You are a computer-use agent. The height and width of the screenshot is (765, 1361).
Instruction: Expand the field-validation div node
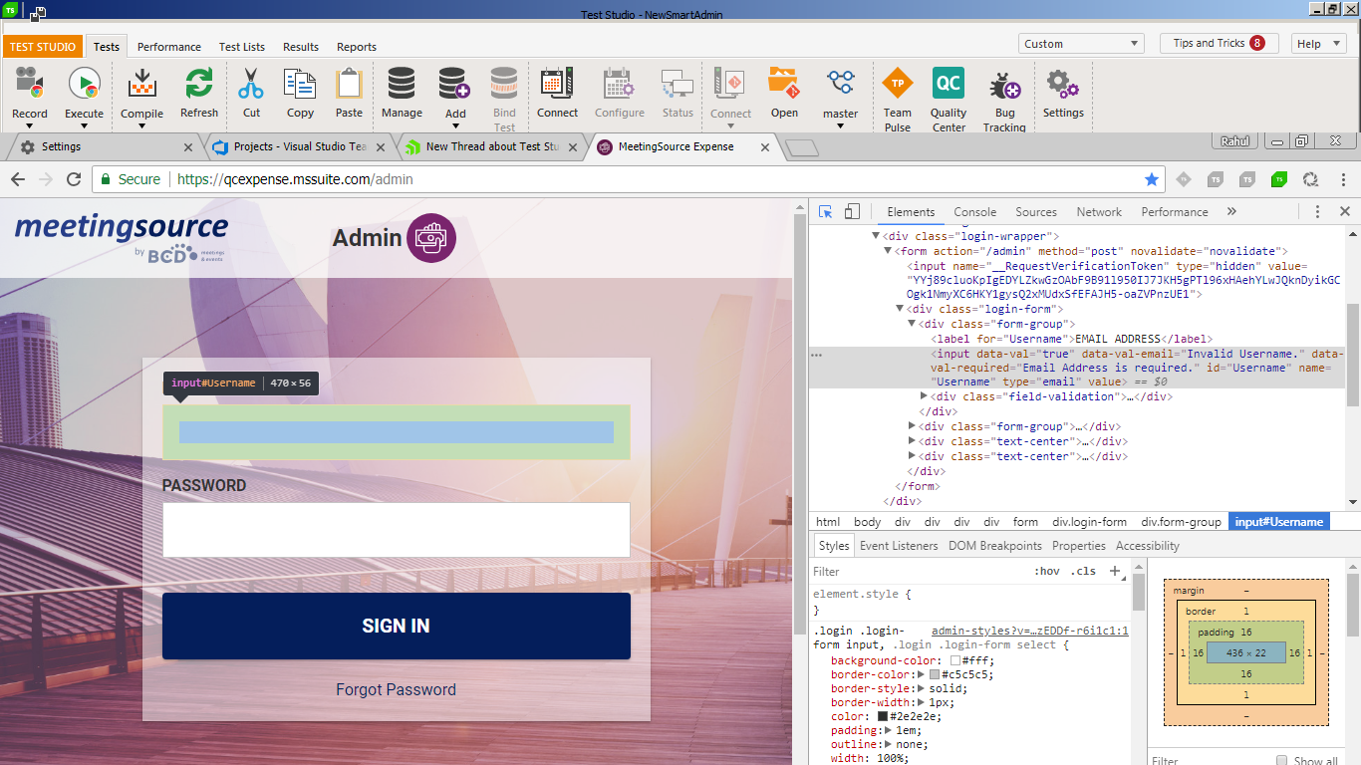pyautogui.click(x=925, y=396)
